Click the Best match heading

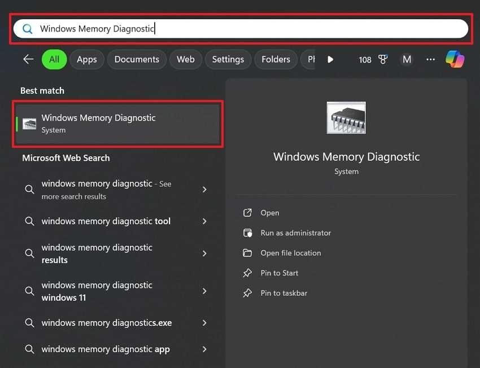pos(42,91)
